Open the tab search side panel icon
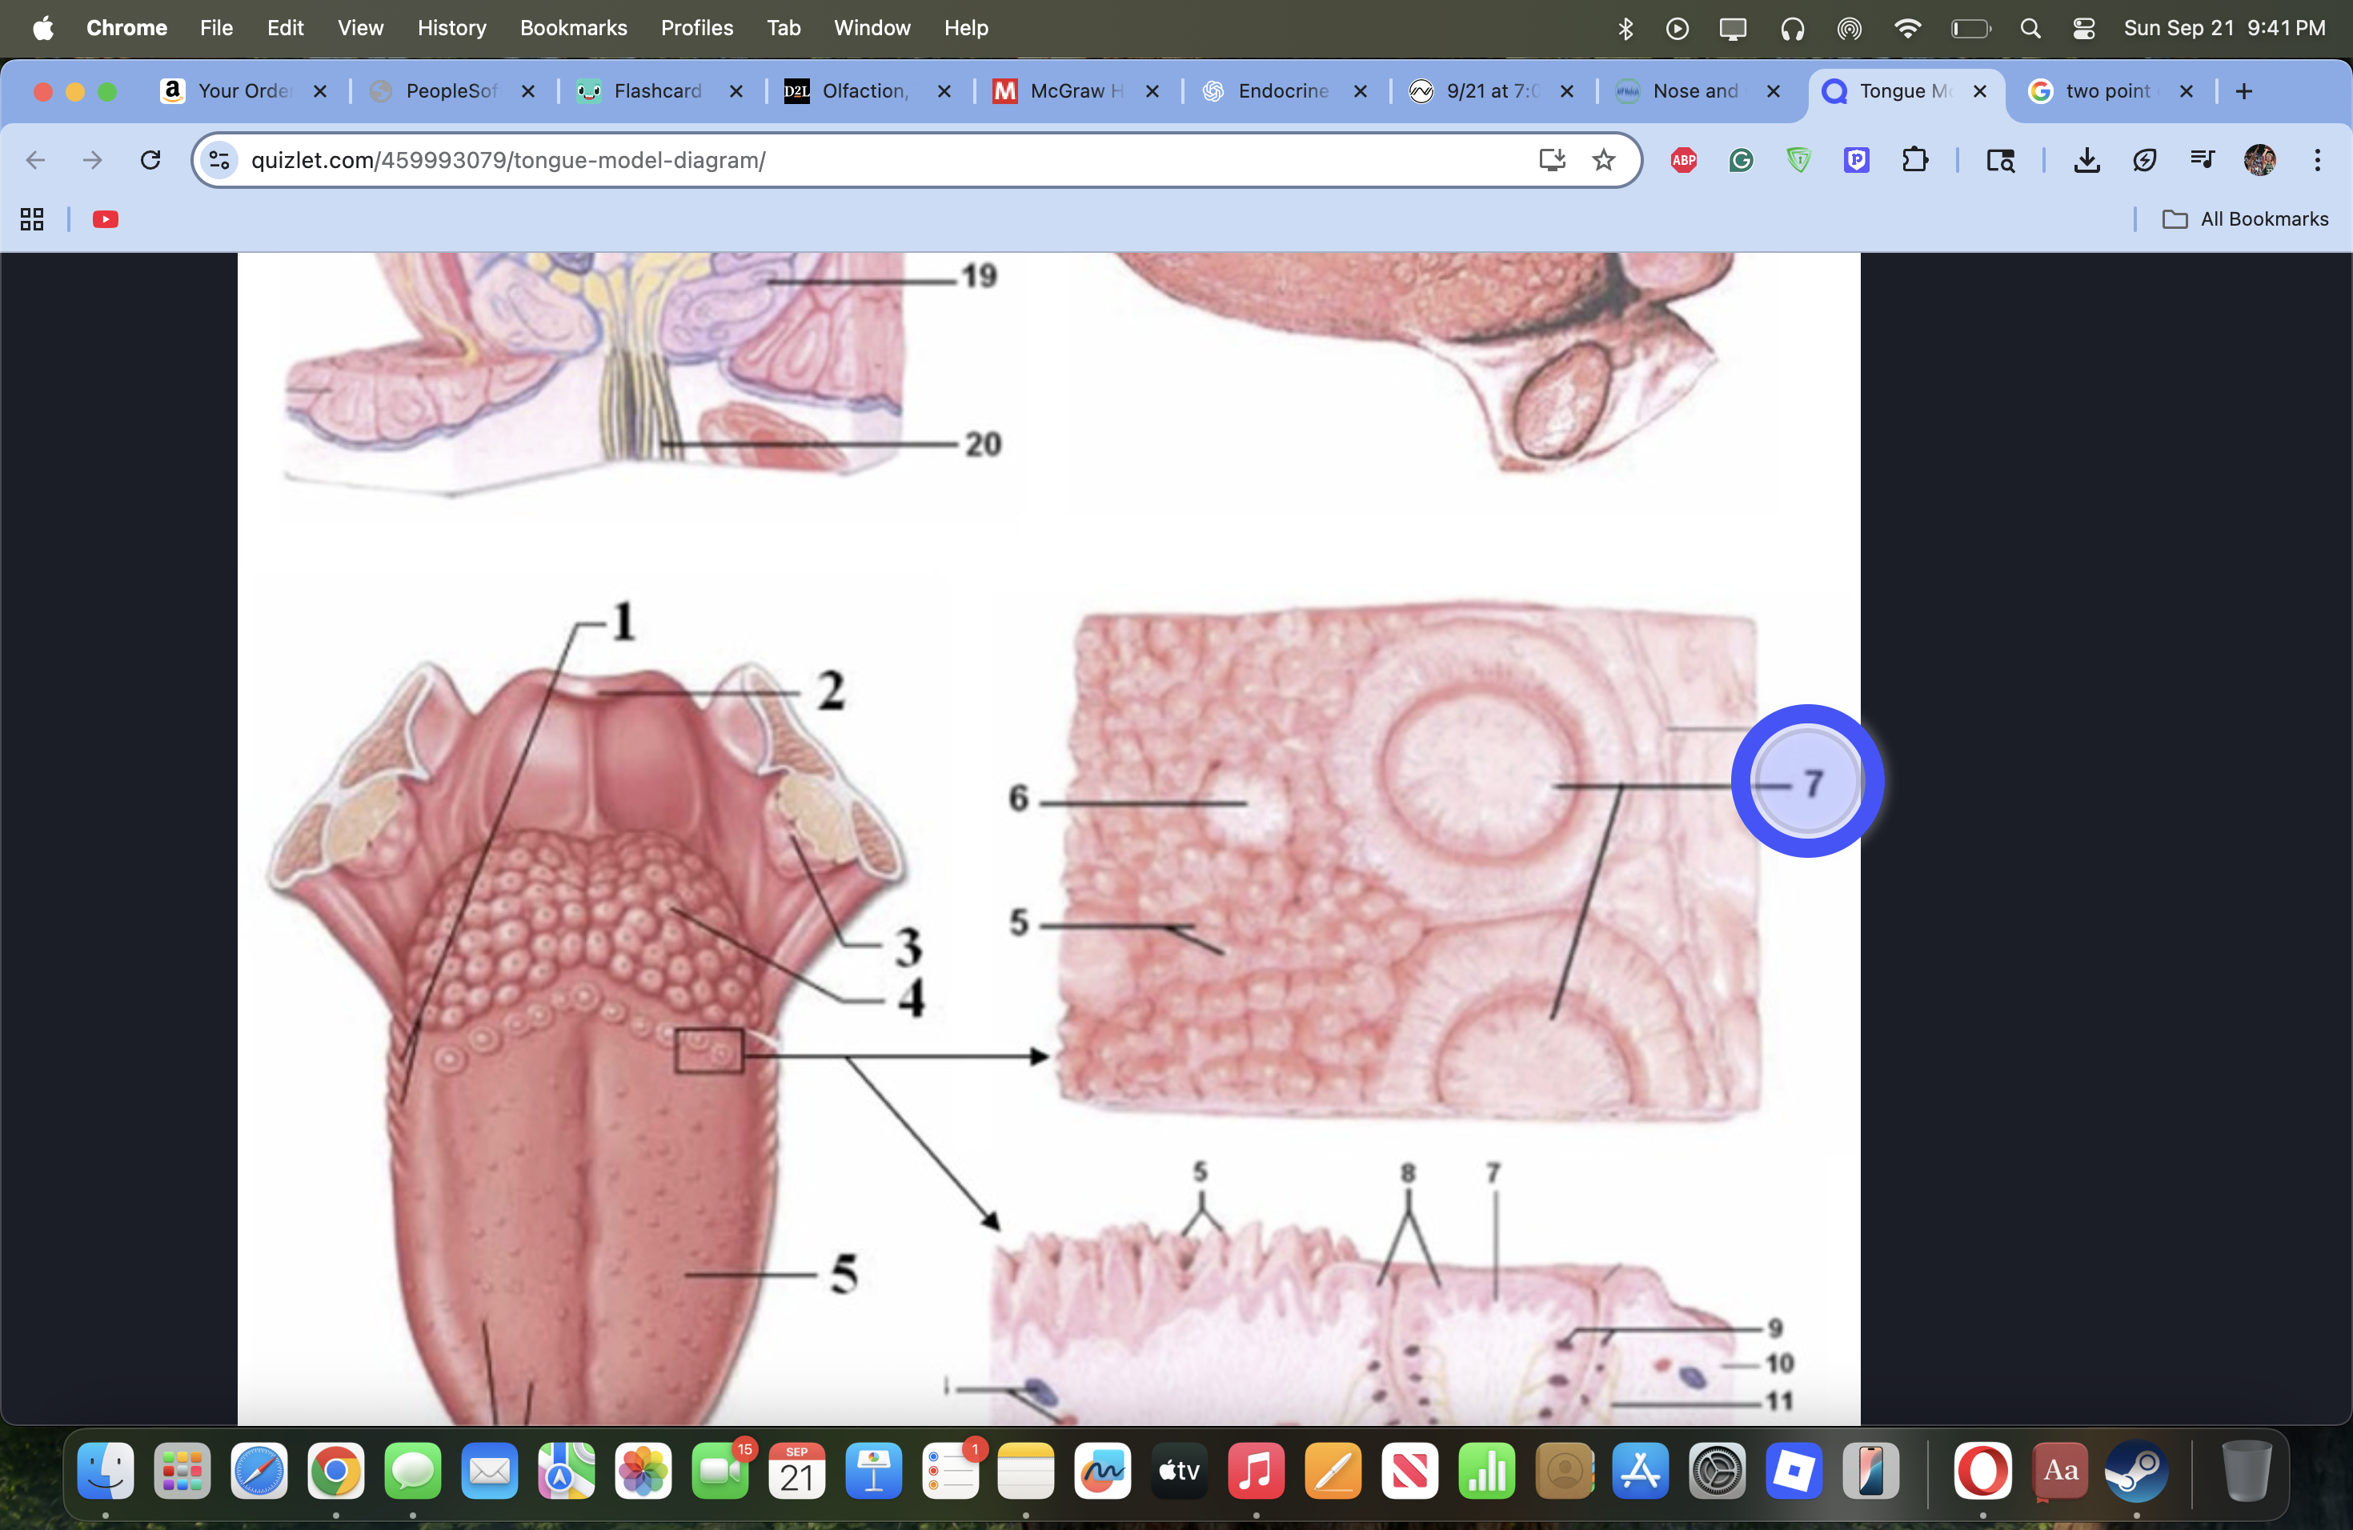 [2000, 160]
